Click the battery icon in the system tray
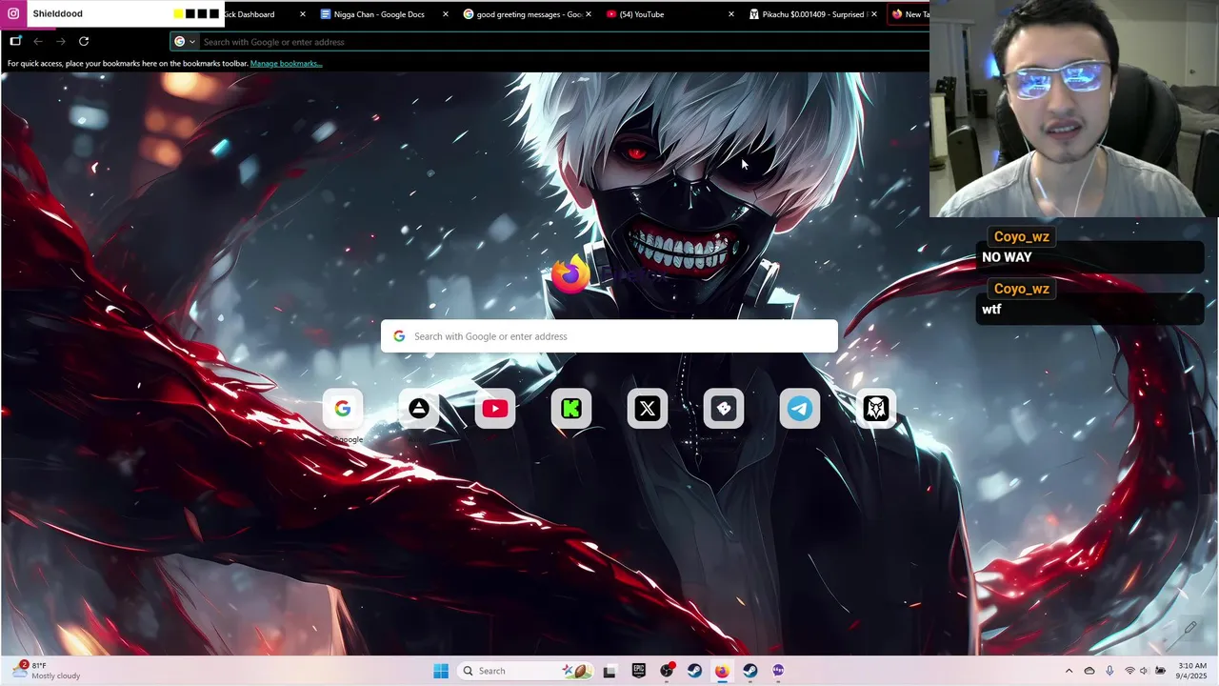This screenshot has width=1219, height=686. [x=1159, y=671]
